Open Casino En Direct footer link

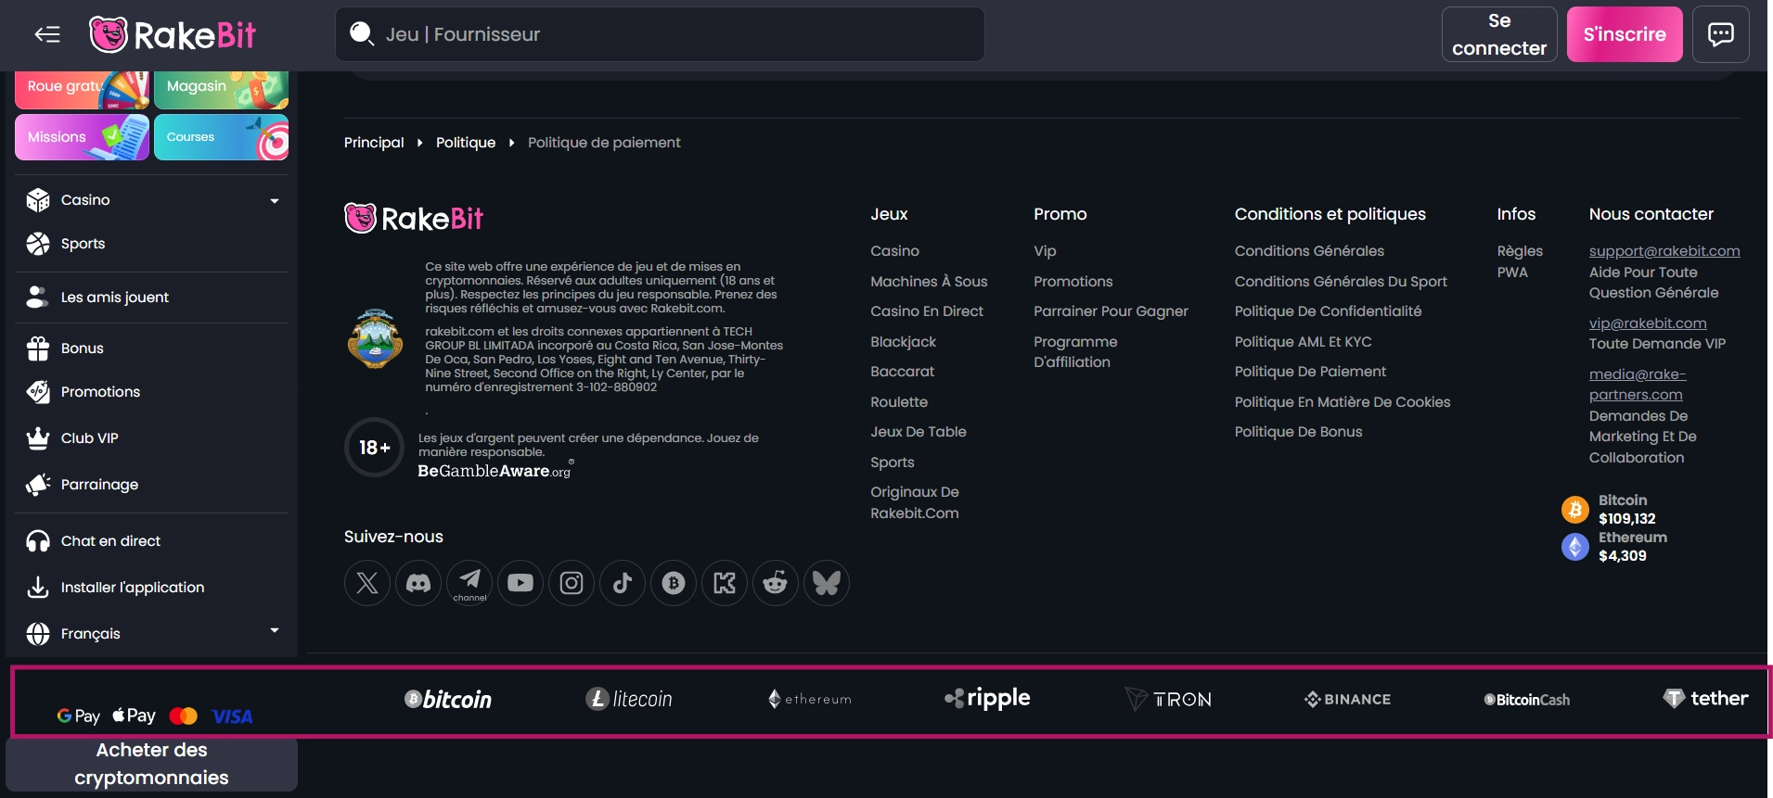tap(927, 311)
